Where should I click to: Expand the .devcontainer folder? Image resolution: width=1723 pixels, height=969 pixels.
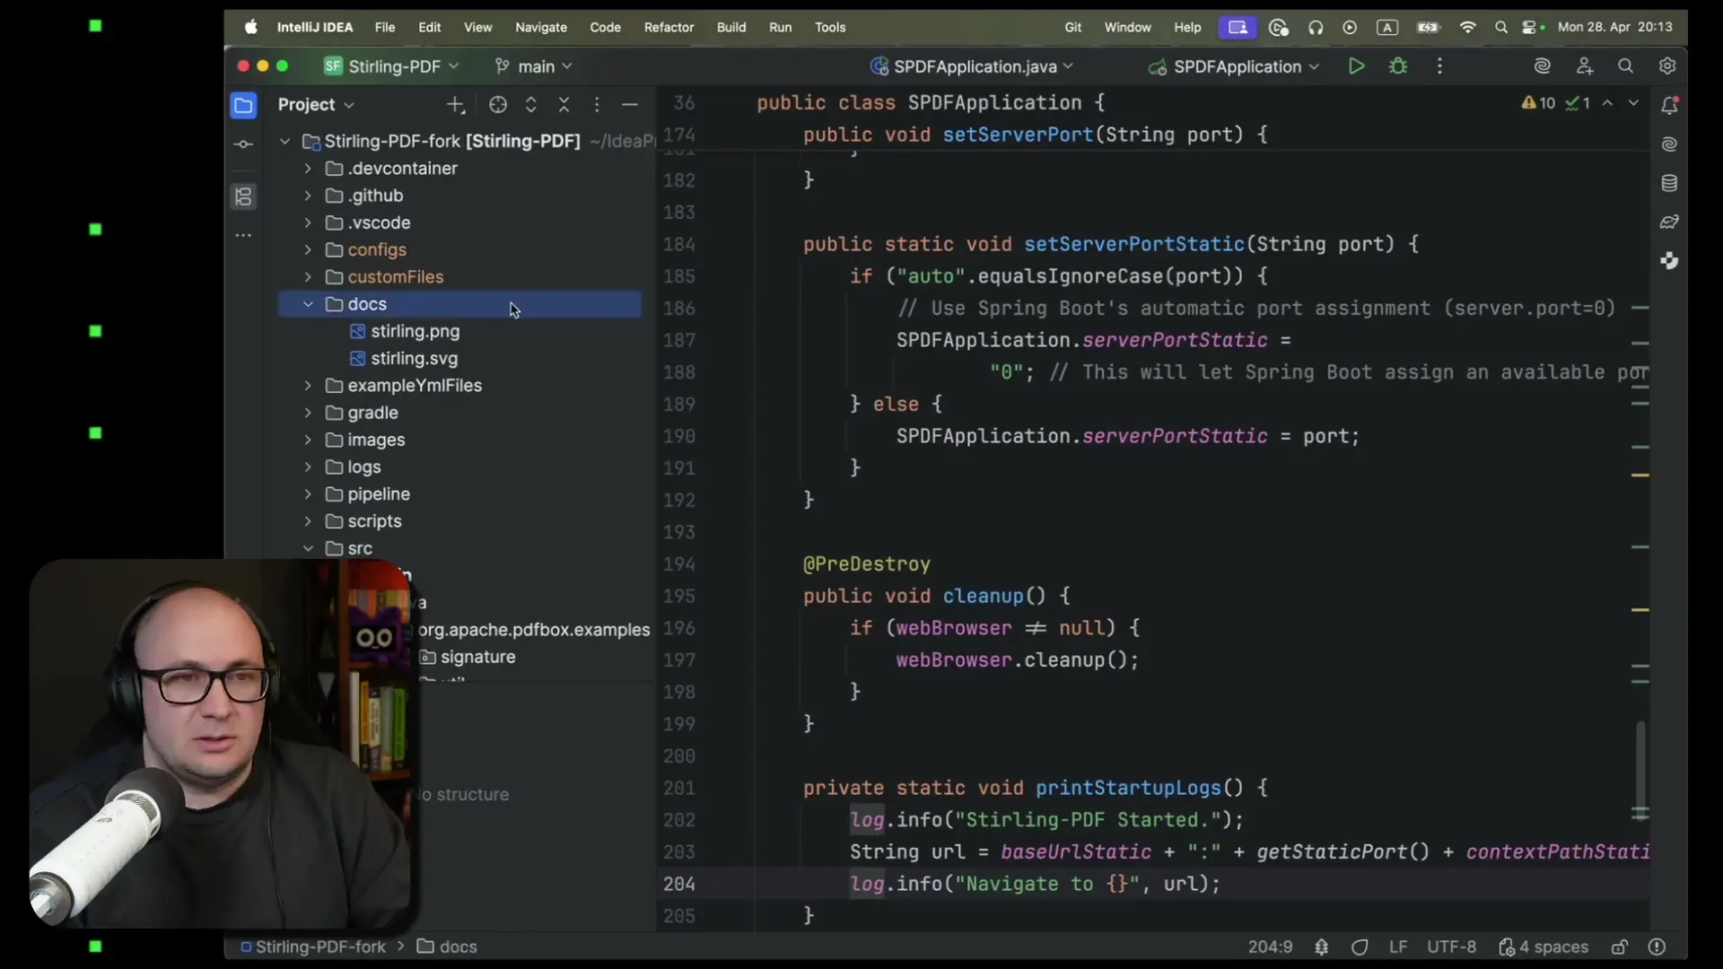click(x=308, y=169)
